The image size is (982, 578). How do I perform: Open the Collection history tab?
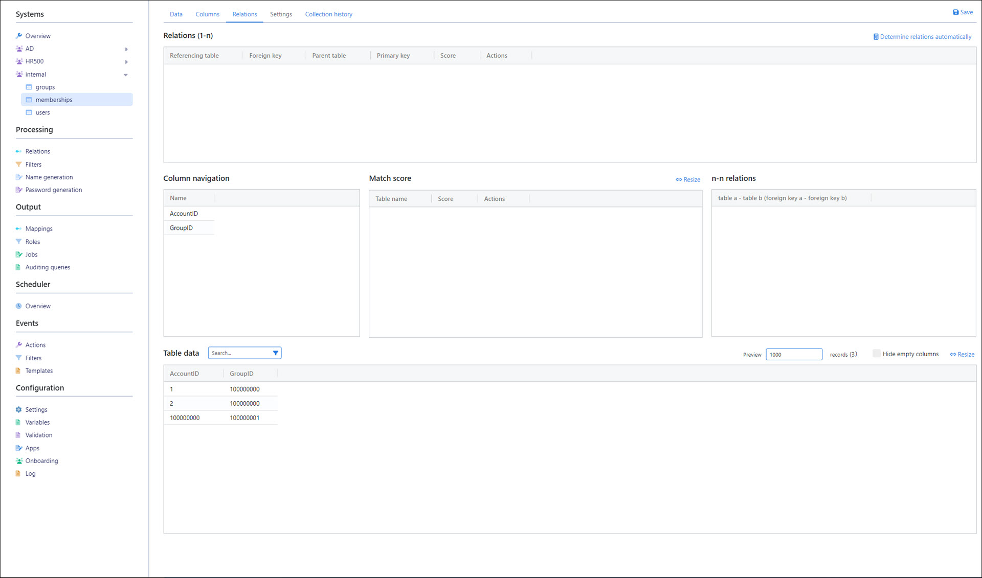[328, 14]
